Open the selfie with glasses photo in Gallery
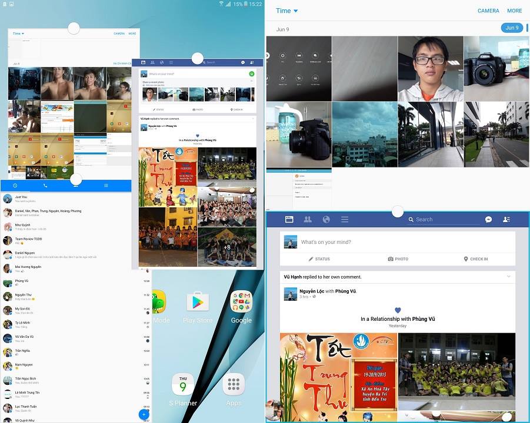 click(x=431, y=69)
